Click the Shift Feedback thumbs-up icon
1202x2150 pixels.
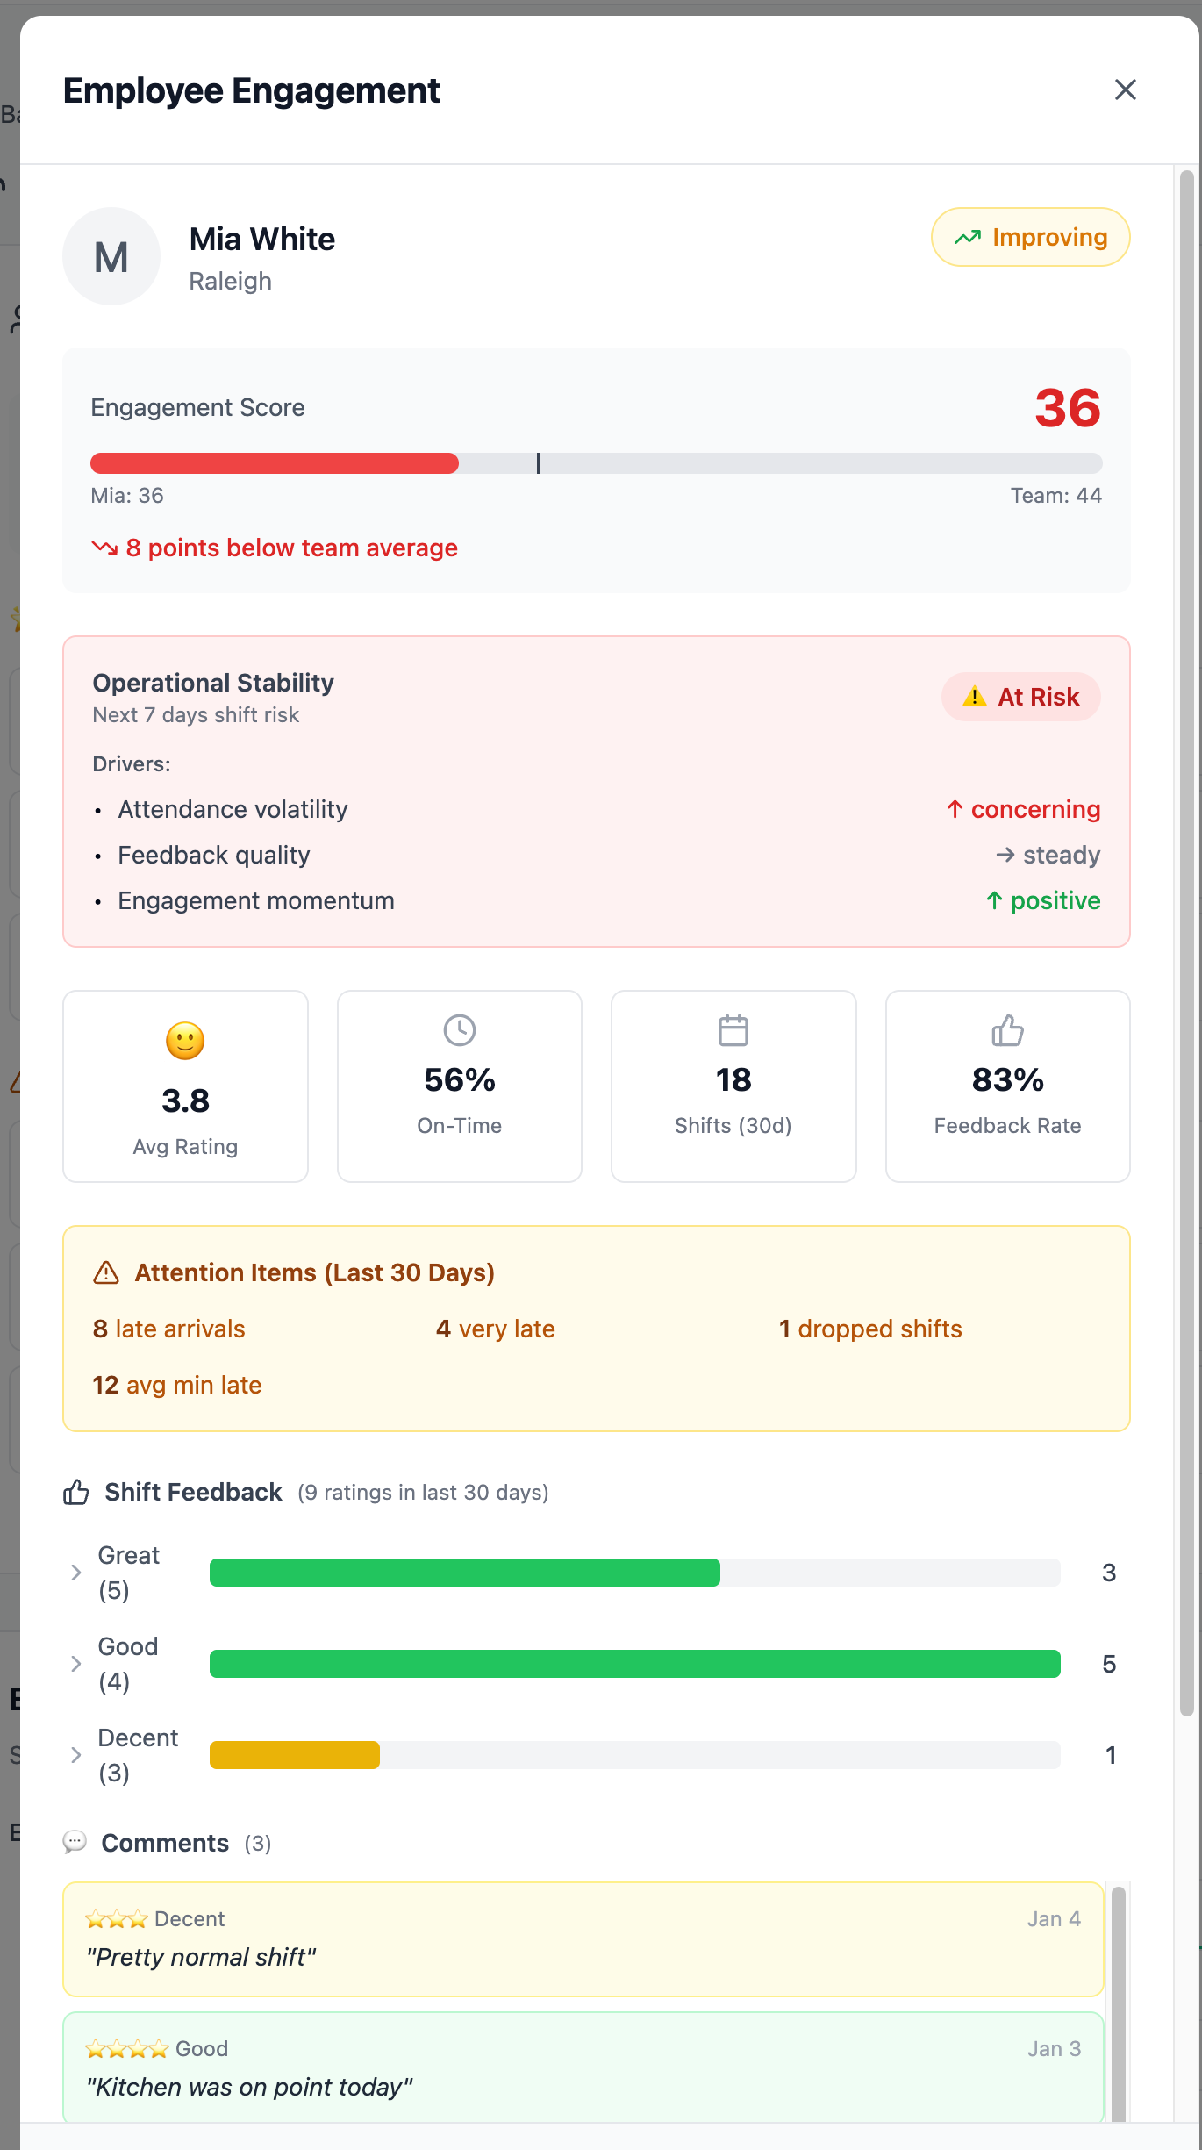76,1492
